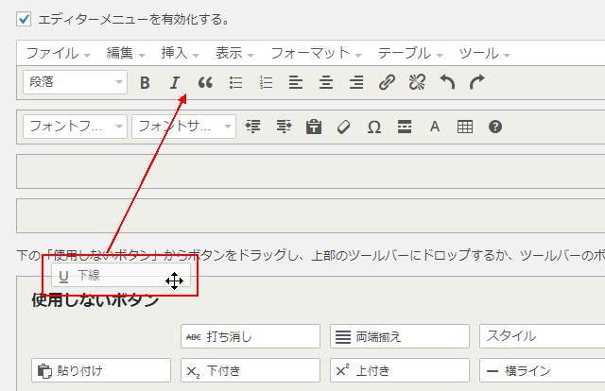Click the Read More tag icon
The height and width of the screenshot is (391, 605).
[x=405, y=127]
